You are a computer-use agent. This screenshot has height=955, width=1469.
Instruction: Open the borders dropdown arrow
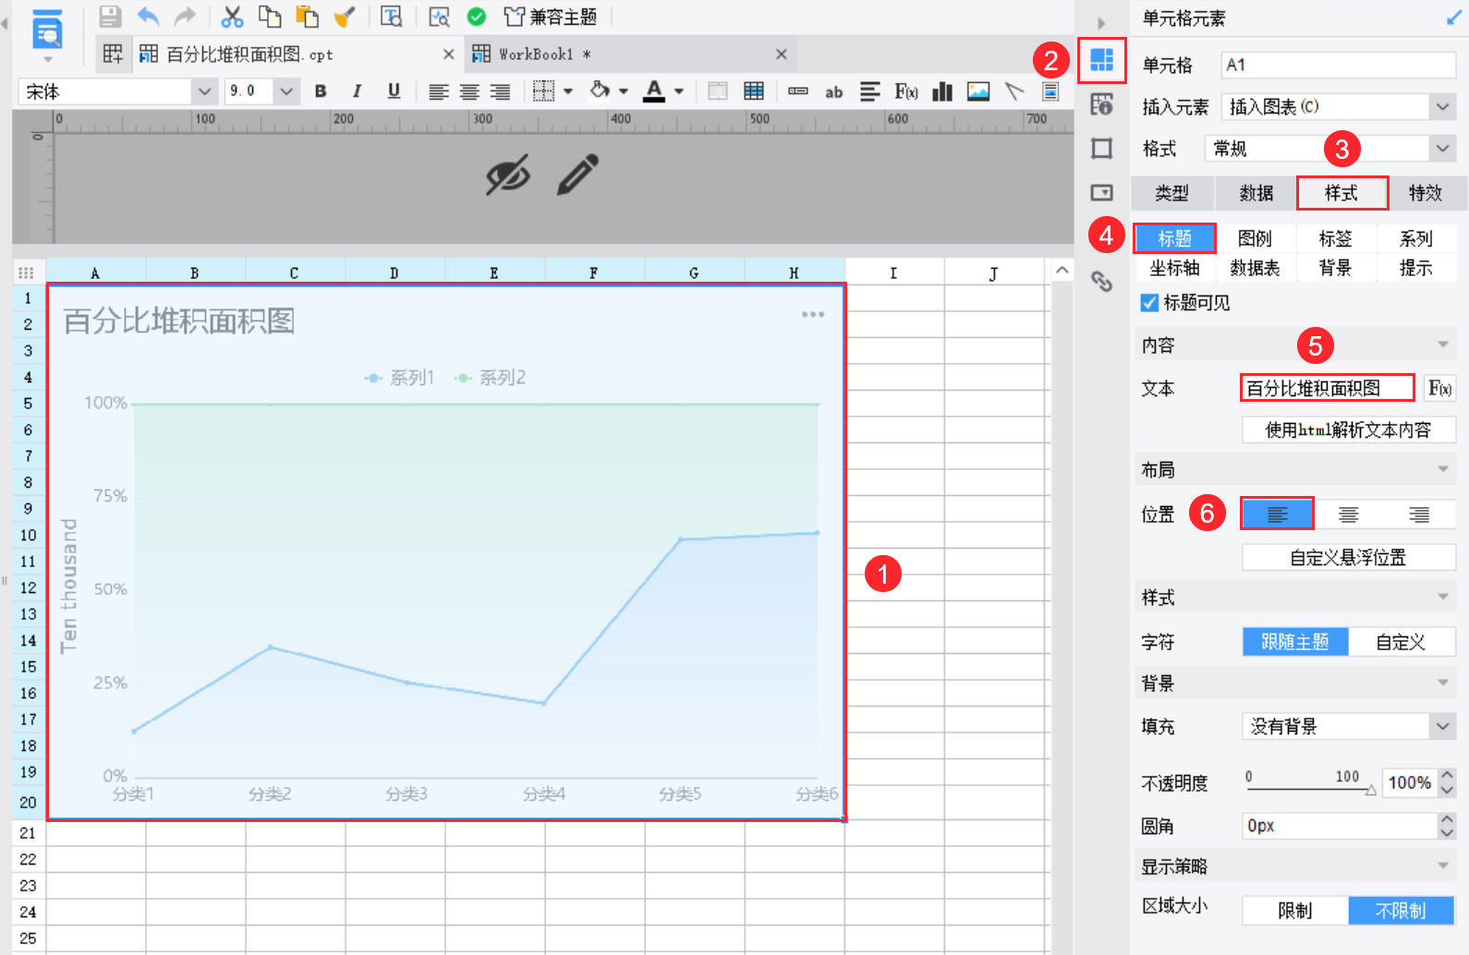[568, 91]
